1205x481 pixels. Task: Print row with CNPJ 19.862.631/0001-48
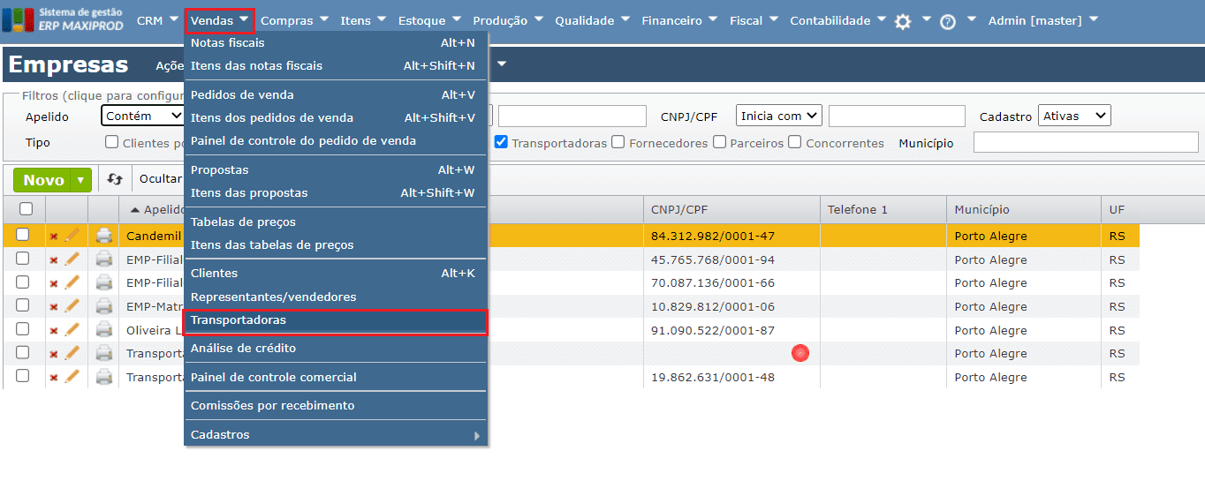coord(104,377)
